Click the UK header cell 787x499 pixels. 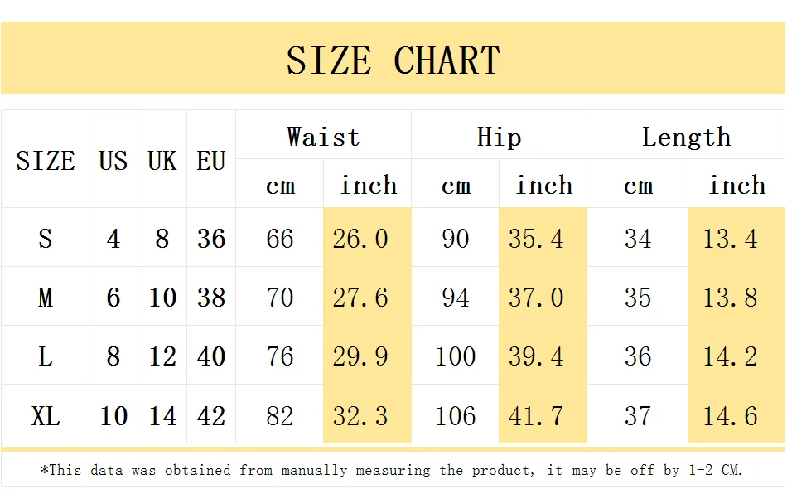tap(162, 160)
